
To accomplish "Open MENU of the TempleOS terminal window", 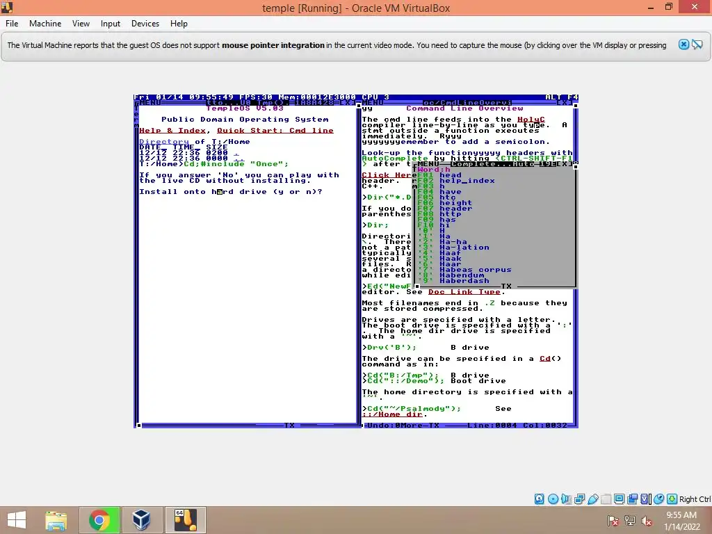I will (x=150, y=103).
